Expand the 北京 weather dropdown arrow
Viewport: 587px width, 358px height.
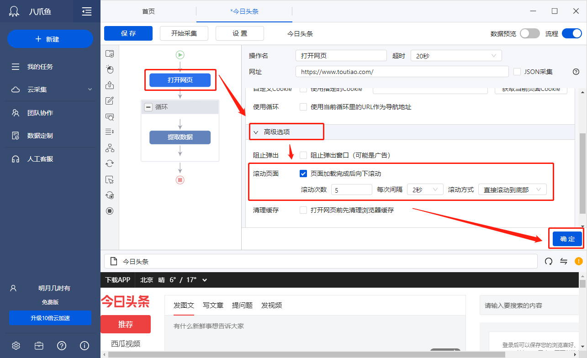point(205,280)
